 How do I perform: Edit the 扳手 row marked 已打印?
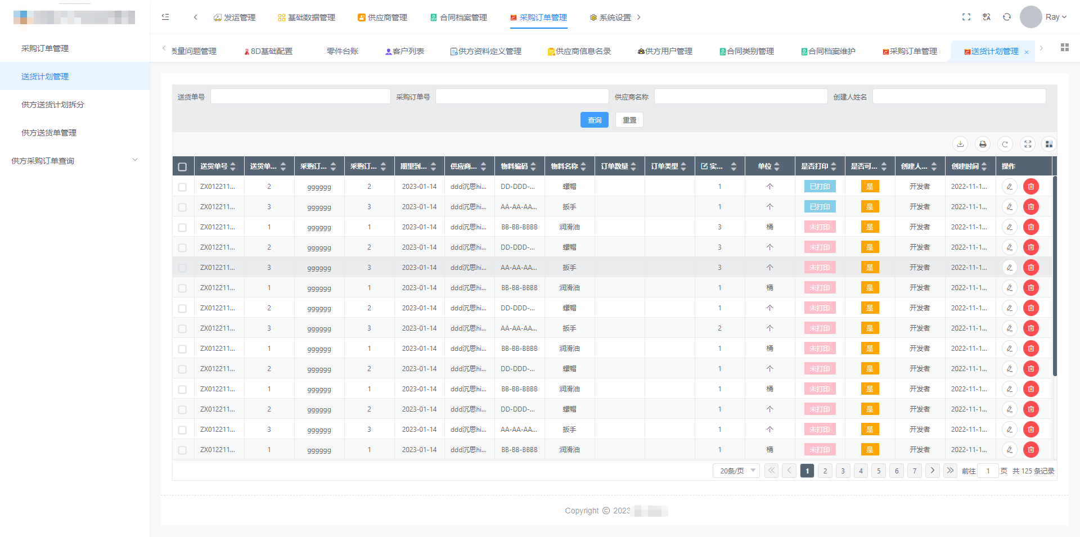[x=1010, y=207]
